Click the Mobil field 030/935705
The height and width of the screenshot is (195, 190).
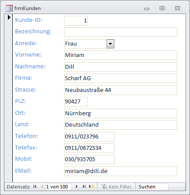tap(89, 160)
